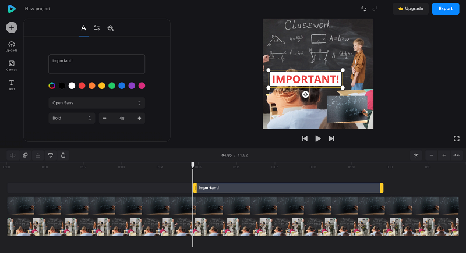Screen dimensions: 466x253
Task: Click the right trim handle of text clip
Action: coord(382,188)
